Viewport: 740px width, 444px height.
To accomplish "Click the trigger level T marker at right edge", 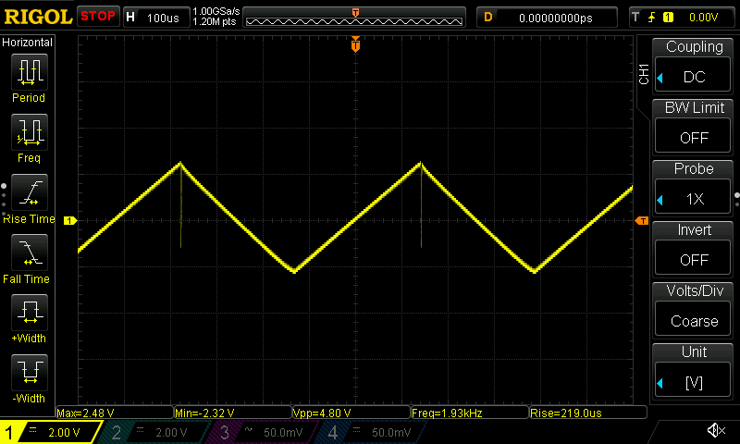I will point(642,221).
